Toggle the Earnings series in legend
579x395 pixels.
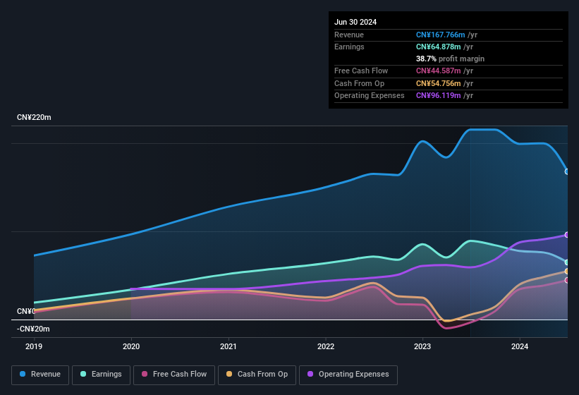coord(101,375)
